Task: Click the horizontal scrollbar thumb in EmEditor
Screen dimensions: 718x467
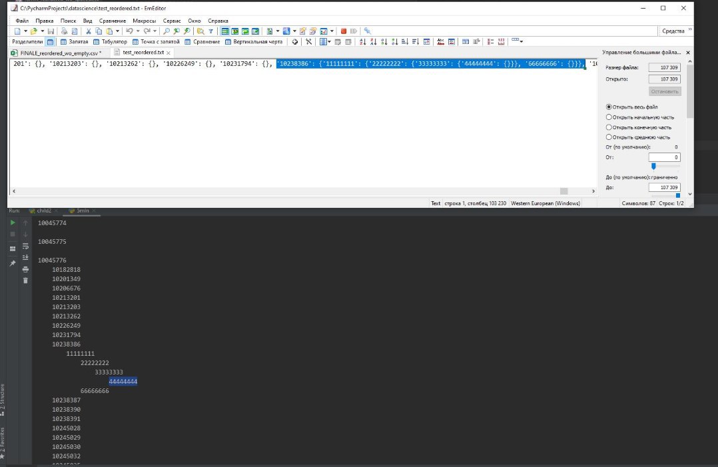Action: pos(563,191)
